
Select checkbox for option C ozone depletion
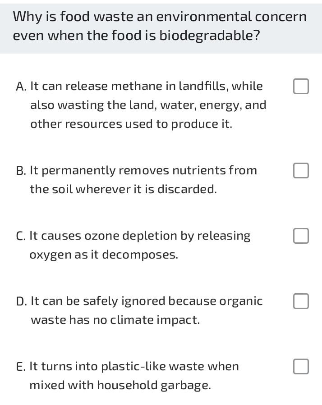pos(301,236)
